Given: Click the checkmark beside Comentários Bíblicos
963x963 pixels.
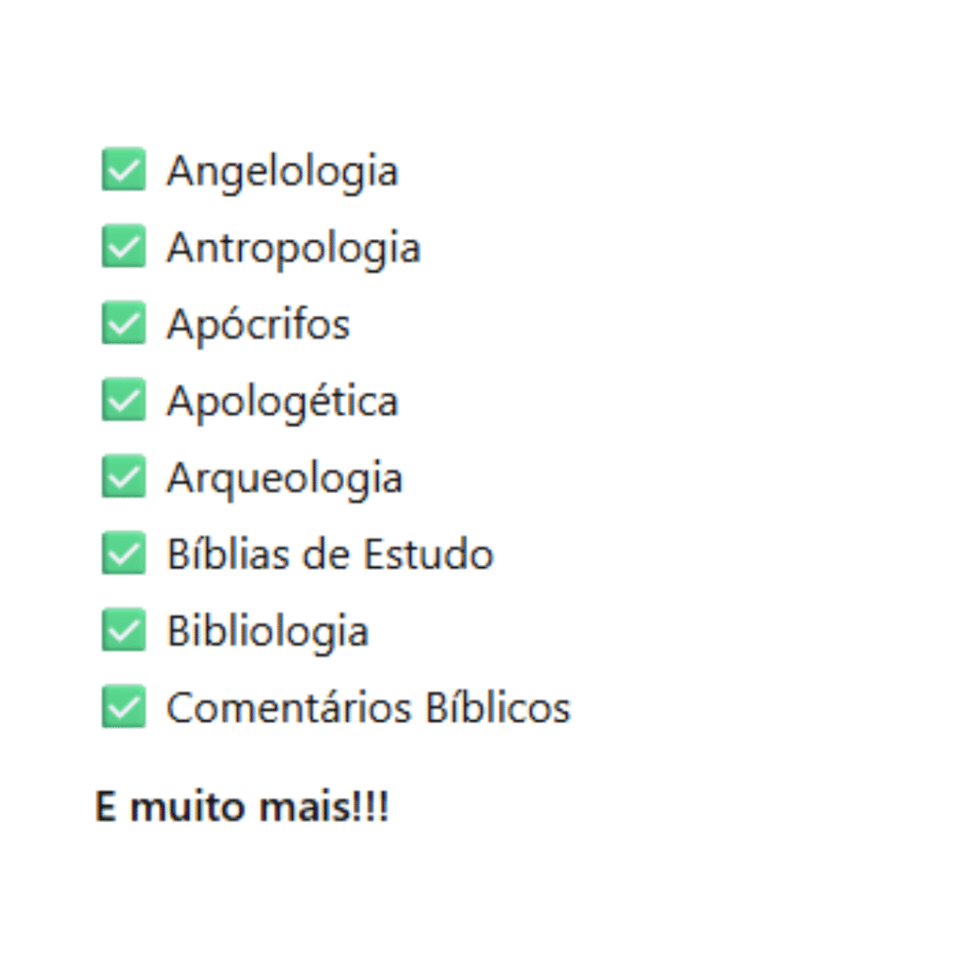Looking at the screenshot, I should point(123,706).
